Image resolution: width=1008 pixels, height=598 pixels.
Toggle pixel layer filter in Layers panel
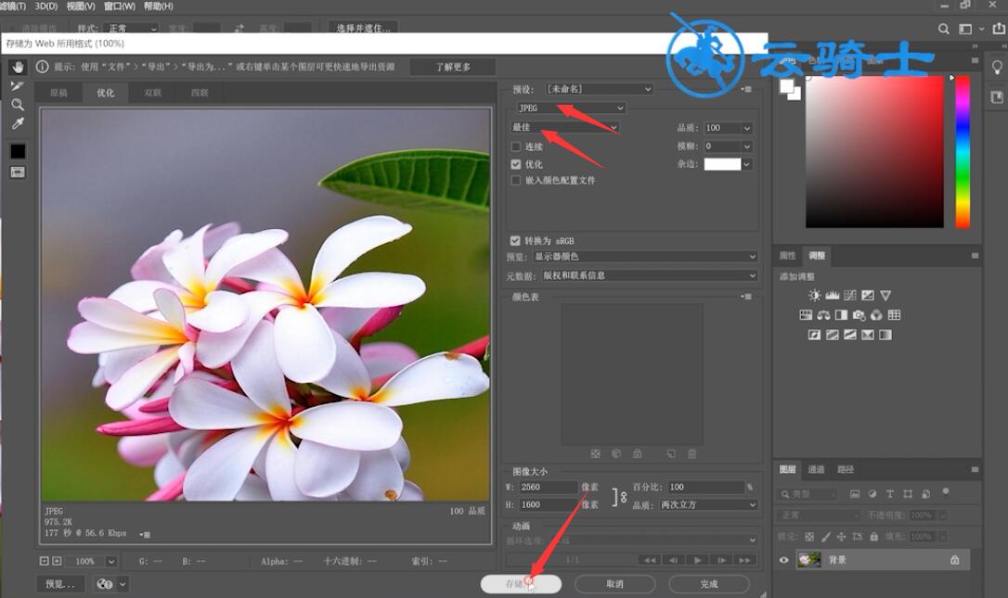coord(854,494)
